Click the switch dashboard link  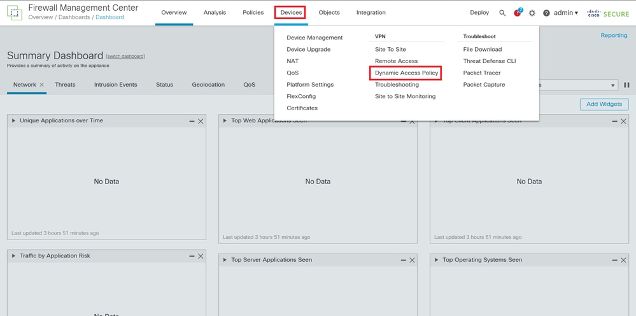pos(125,57)
